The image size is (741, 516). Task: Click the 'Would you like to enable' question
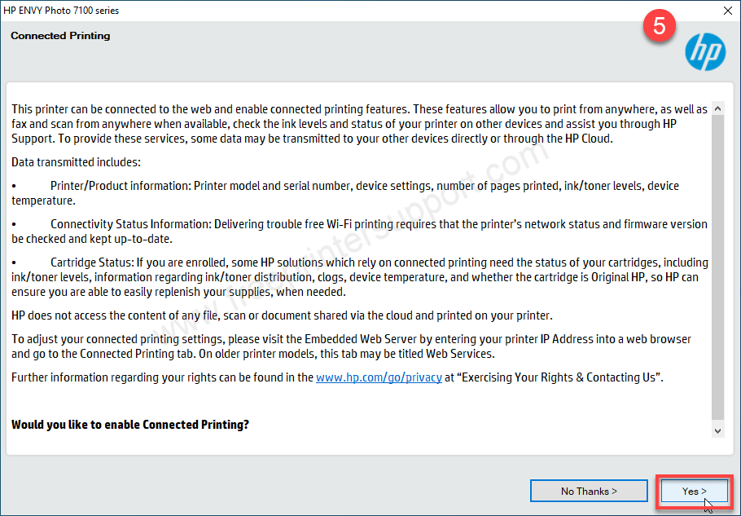[130, 425]
